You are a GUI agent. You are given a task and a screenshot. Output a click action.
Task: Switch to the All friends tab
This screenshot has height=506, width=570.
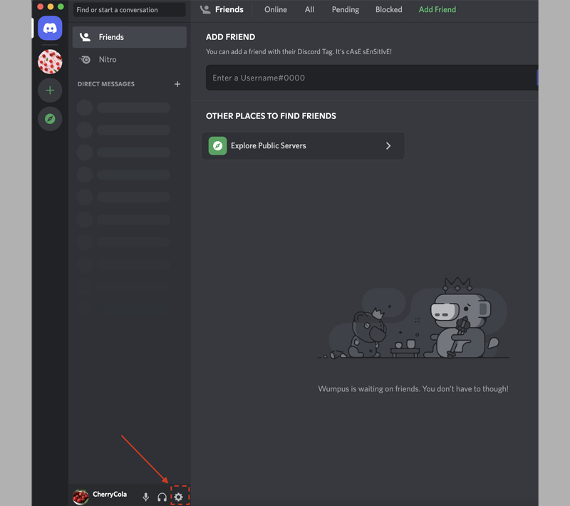pyautogui.click(x=309, y=10)
